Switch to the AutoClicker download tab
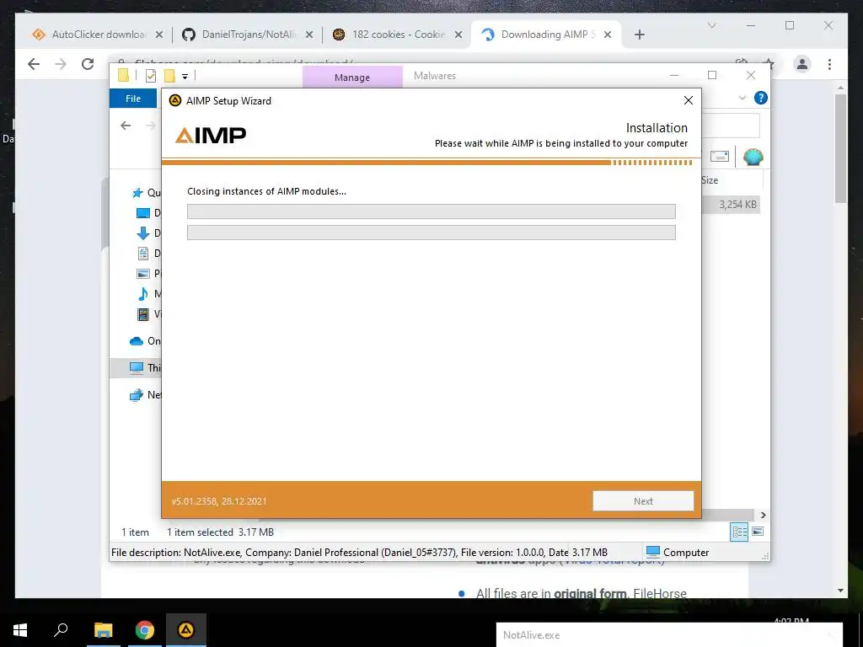This screenshot has height=647, width=863. [97, 35]
